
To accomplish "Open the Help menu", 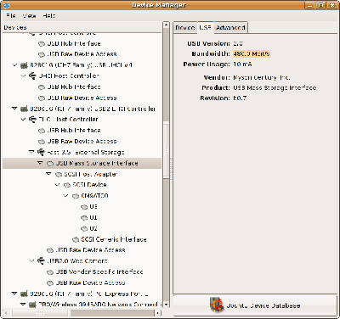I will (x=49, y=16).
